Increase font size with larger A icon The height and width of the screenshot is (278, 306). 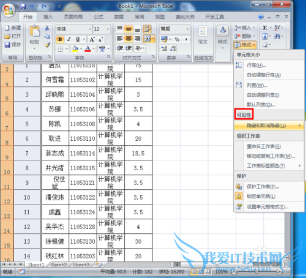coord(92,39)
